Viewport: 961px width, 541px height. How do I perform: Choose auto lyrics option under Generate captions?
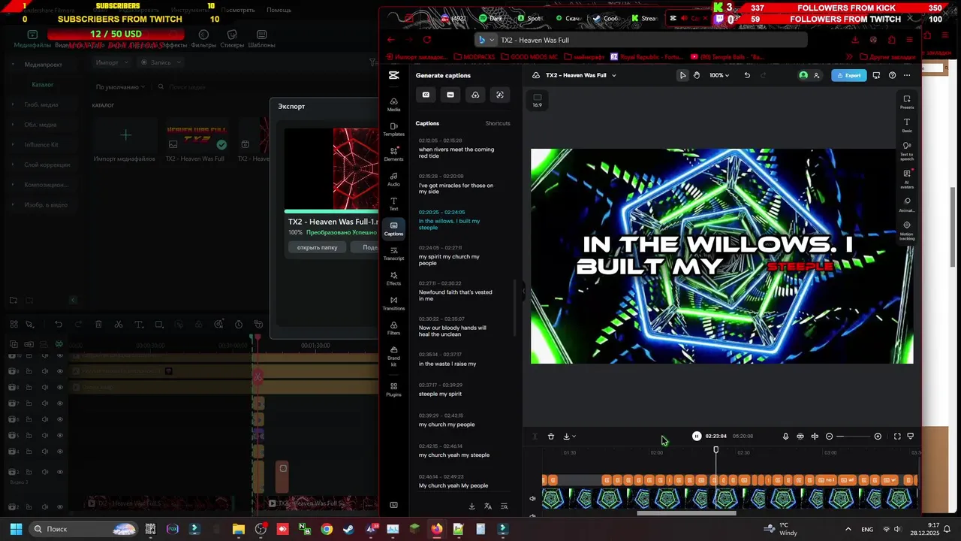500,95
